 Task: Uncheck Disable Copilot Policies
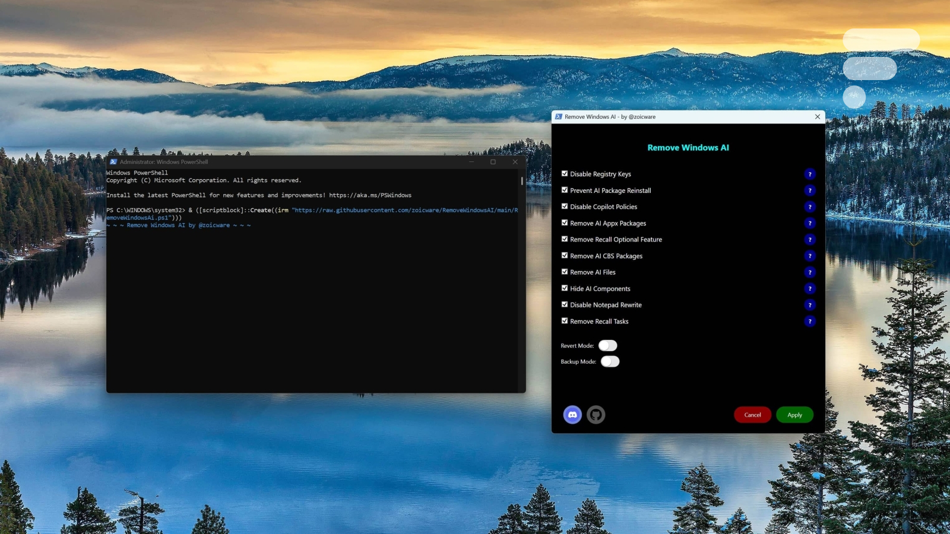pyautogui.click(x=565, y=206)
